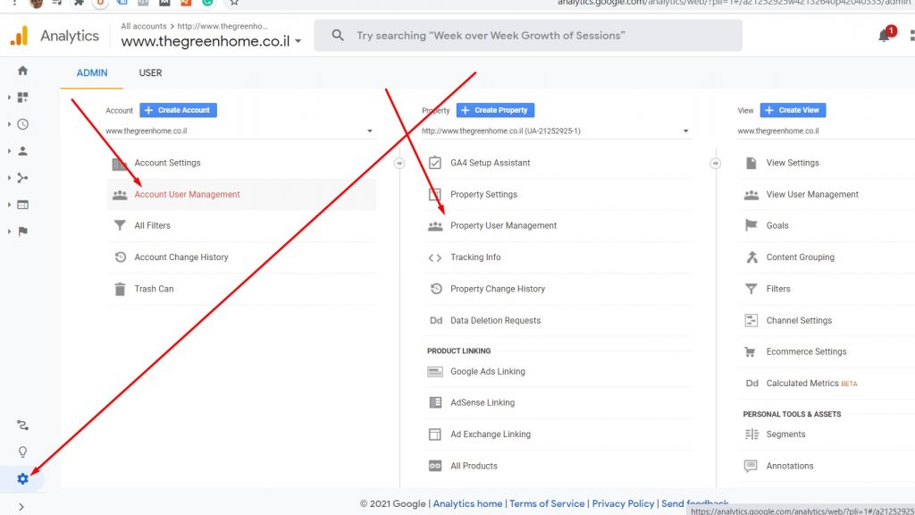Open the Discover lightbulb icon
The width and height of the screenshot is (915, 515).
coord(22,452)
